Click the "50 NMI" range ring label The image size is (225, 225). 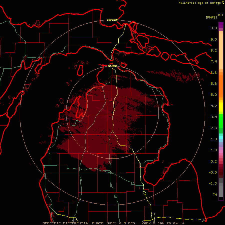(112, 66)
